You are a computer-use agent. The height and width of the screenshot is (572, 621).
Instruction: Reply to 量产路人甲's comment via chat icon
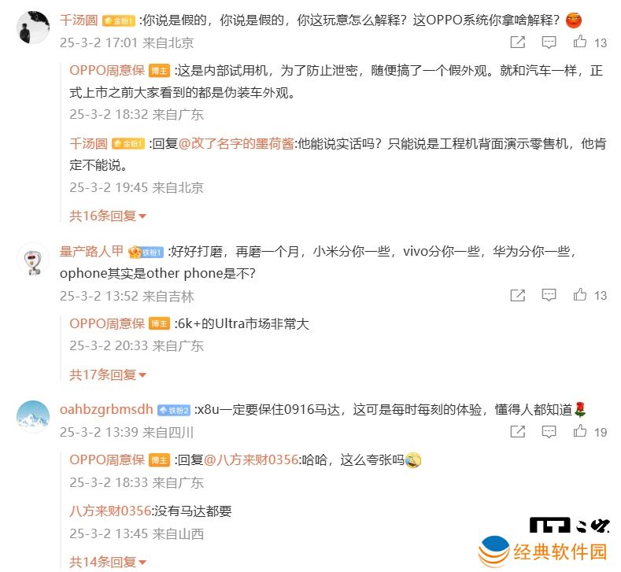click(x=549, y=295)
